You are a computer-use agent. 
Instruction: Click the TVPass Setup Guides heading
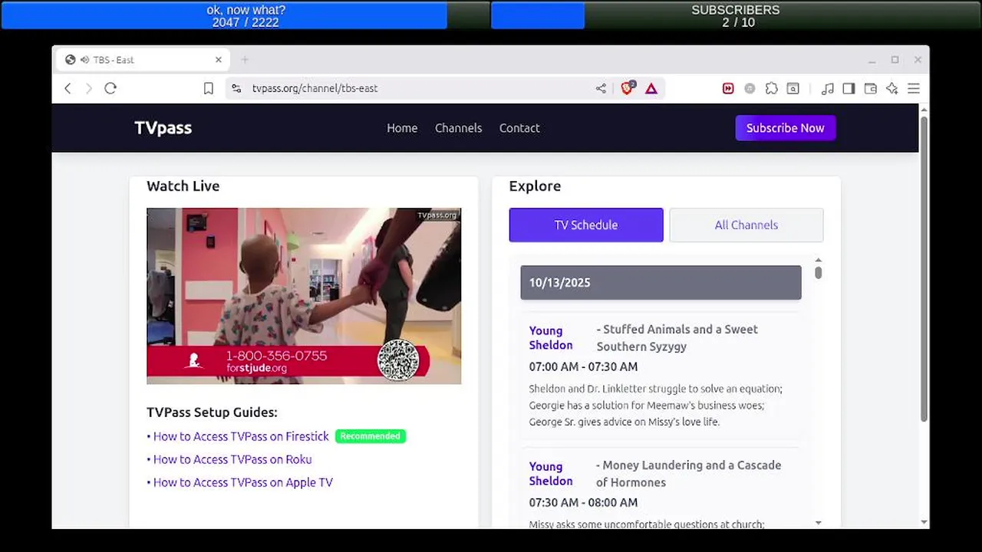212,412
